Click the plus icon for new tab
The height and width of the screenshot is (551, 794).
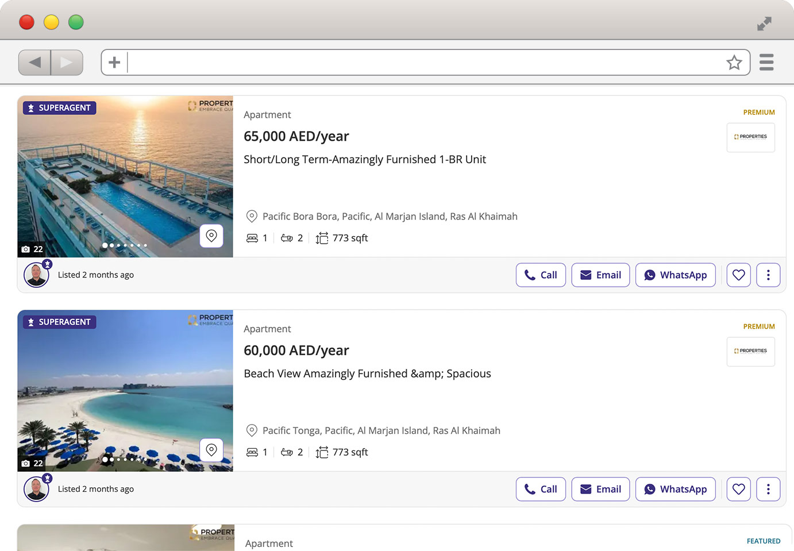[114, 63]
